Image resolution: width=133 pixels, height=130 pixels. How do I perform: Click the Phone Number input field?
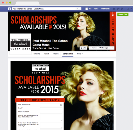point(51,112)
